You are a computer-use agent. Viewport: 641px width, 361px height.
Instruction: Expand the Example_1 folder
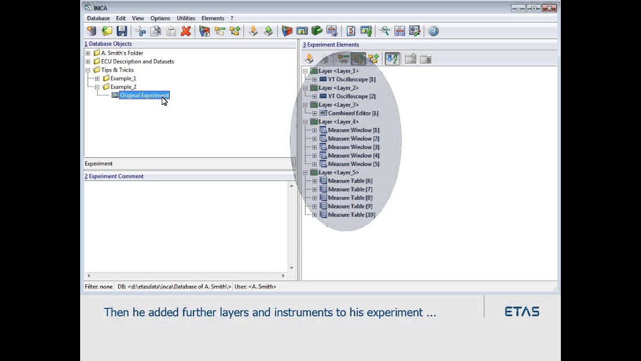tap(97, 79)
